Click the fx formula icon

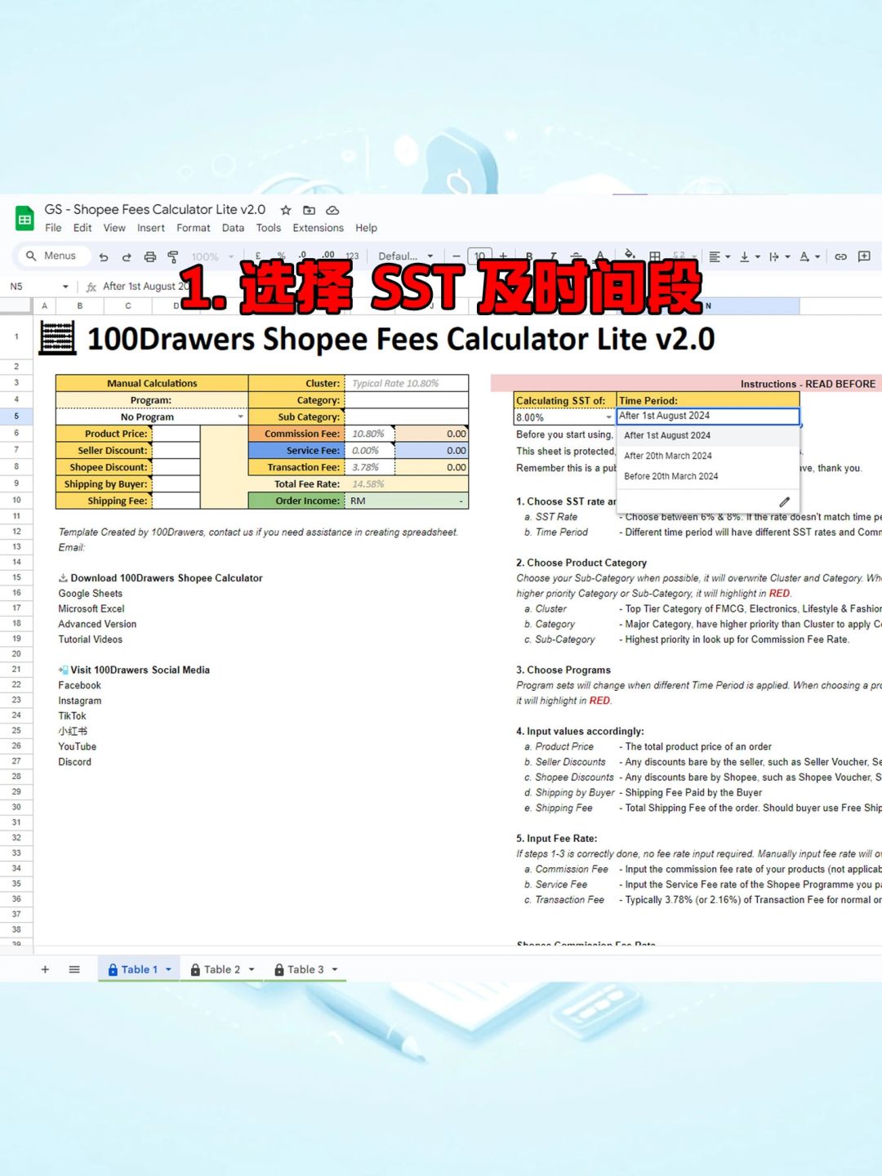91,287
